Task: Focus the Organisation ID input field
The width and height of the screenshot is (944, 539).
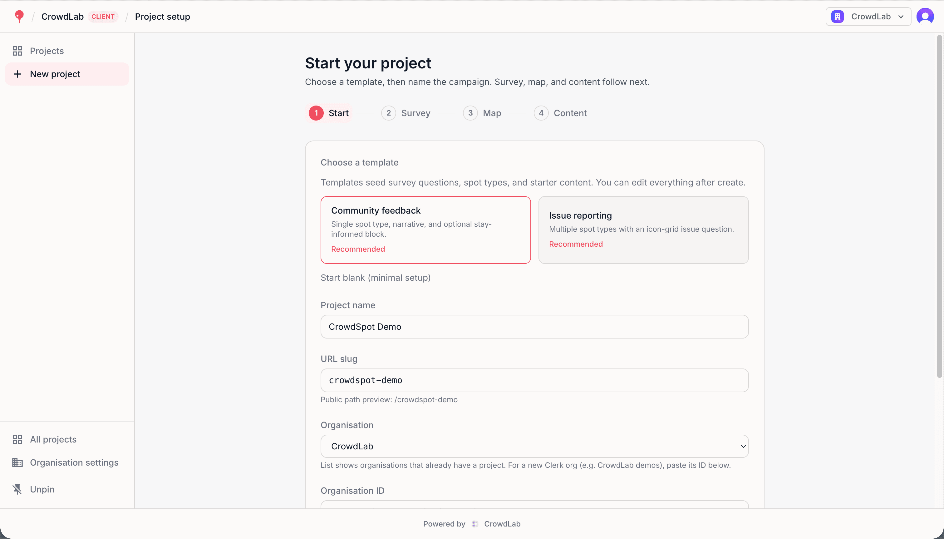Action: [x=534, y=505]
